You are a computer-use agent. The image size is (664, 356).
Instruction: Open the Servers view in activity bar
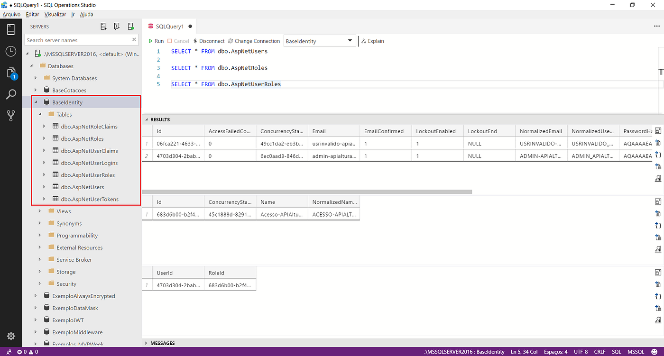(x=10, y=30)
